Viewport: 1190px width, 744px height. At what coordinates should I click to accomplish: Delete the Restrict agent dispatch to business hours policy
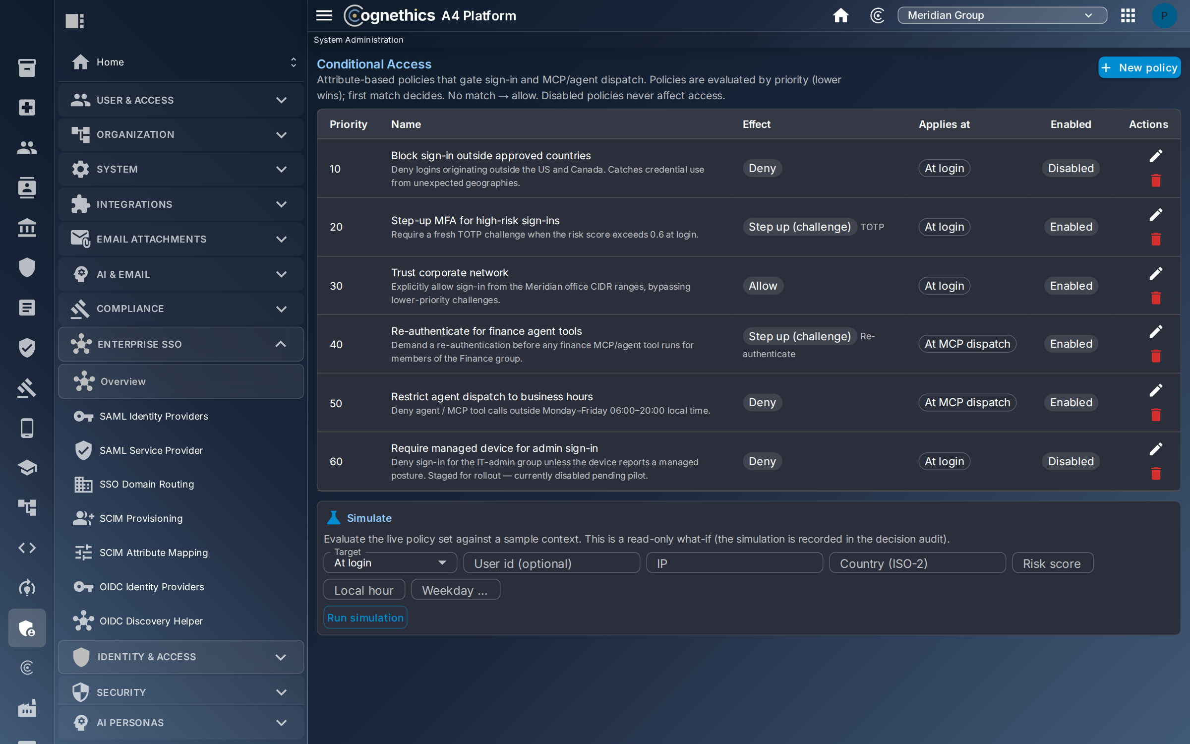point(1155,415)
